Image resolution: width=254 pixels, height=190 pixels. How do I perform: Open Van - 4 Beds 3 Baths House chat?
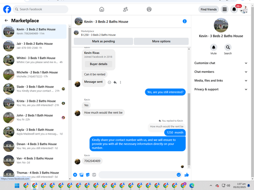(x=34, y=160)
